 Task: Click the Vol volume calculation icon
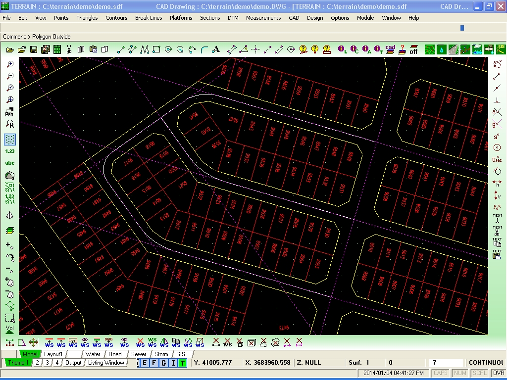pos(10,329)
